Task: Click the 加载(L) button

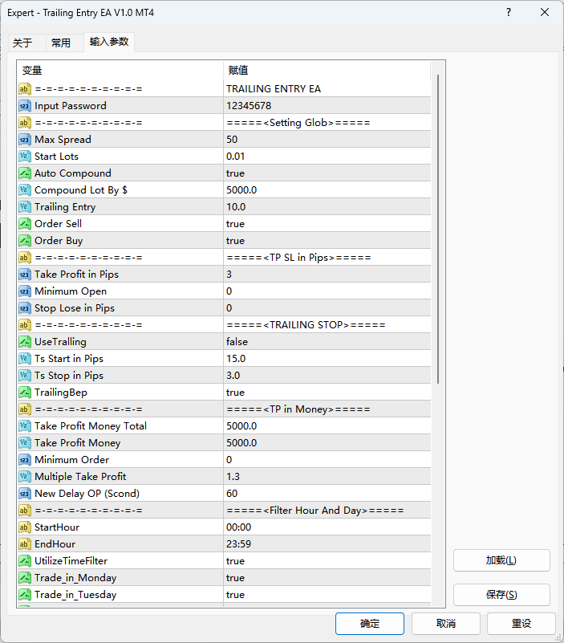Action: (x=501, y=560)
